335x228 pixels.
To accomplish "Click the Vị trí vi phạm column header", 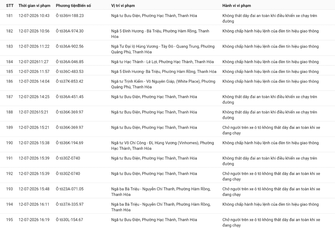I will [123, 6].
